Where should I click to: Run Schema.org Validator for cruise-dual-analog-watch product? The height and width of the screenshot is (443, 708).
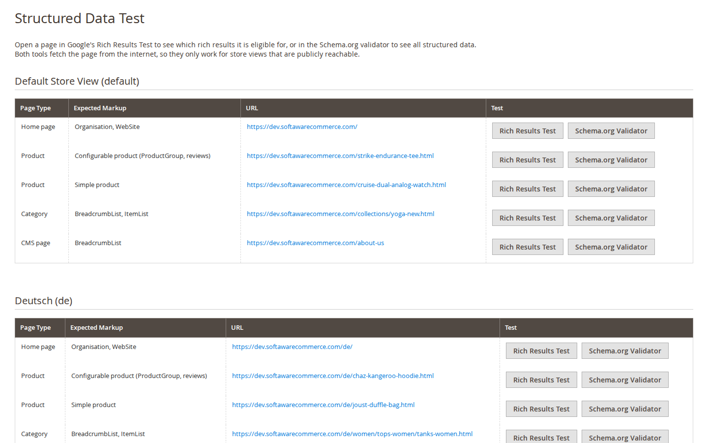click(611, 189)
